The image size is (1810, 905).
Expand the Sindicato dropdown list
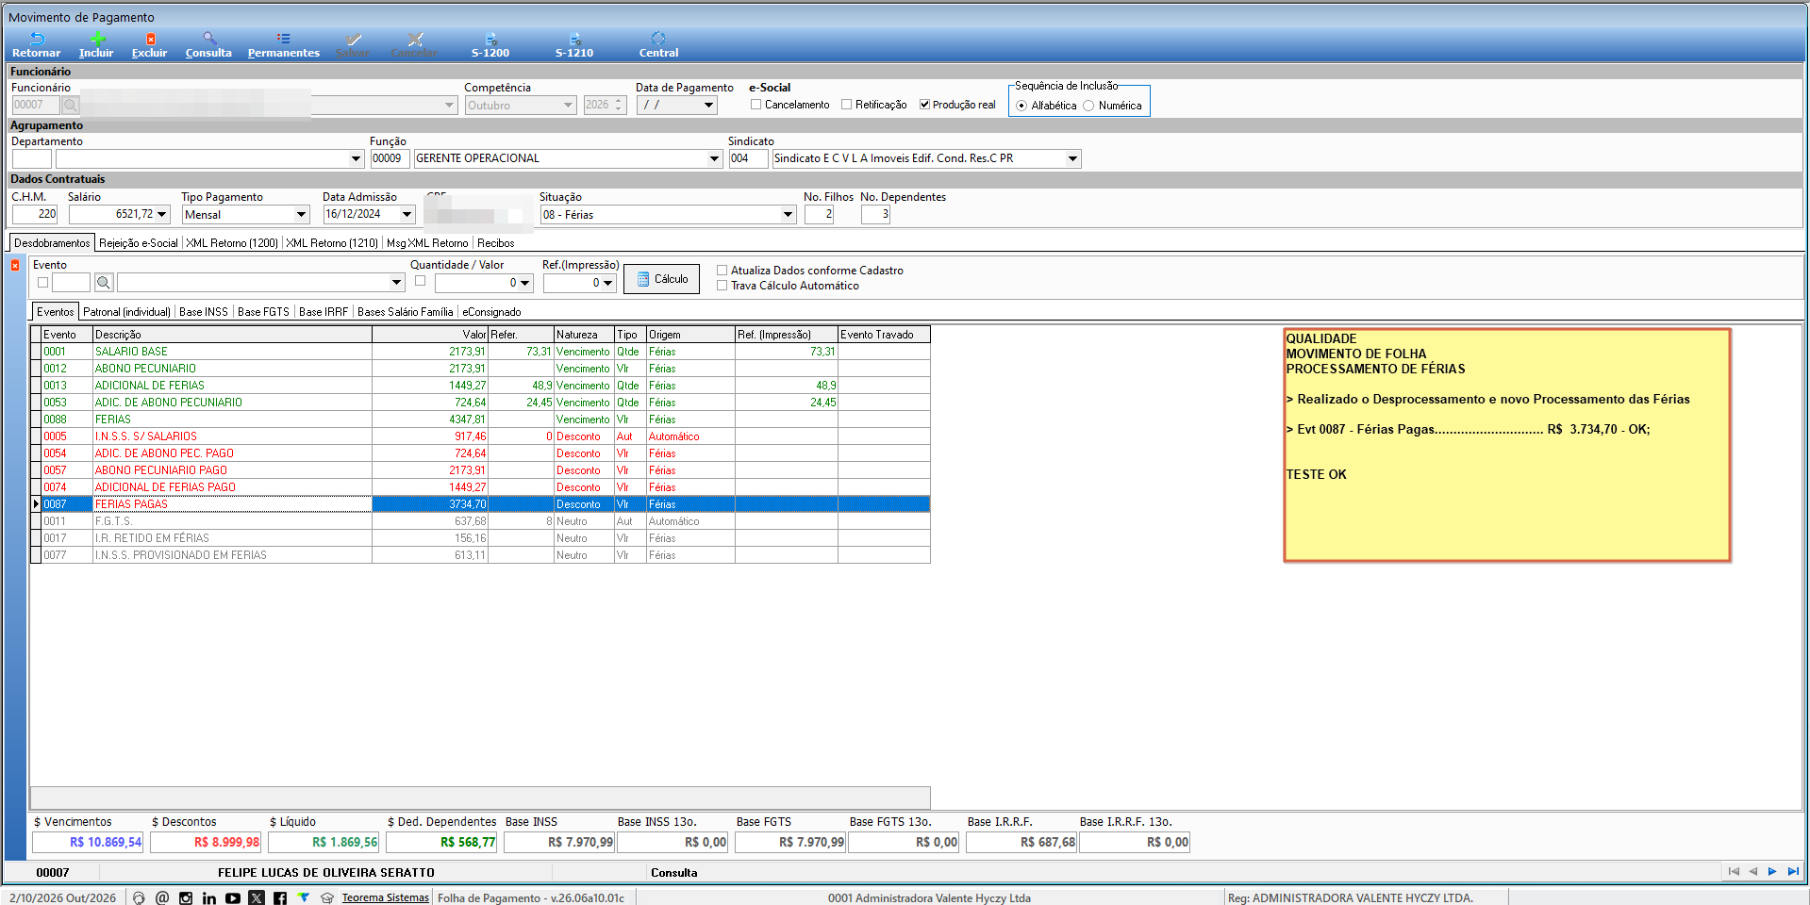(x=1072, y=158)
